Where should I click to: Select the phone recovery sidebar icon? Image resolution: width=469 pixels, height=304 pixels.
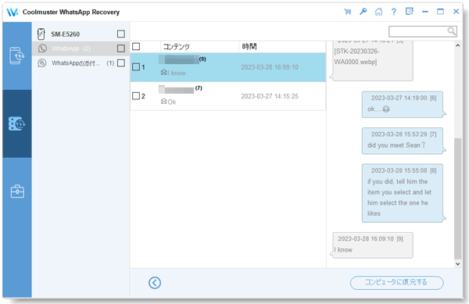point(16,55)
